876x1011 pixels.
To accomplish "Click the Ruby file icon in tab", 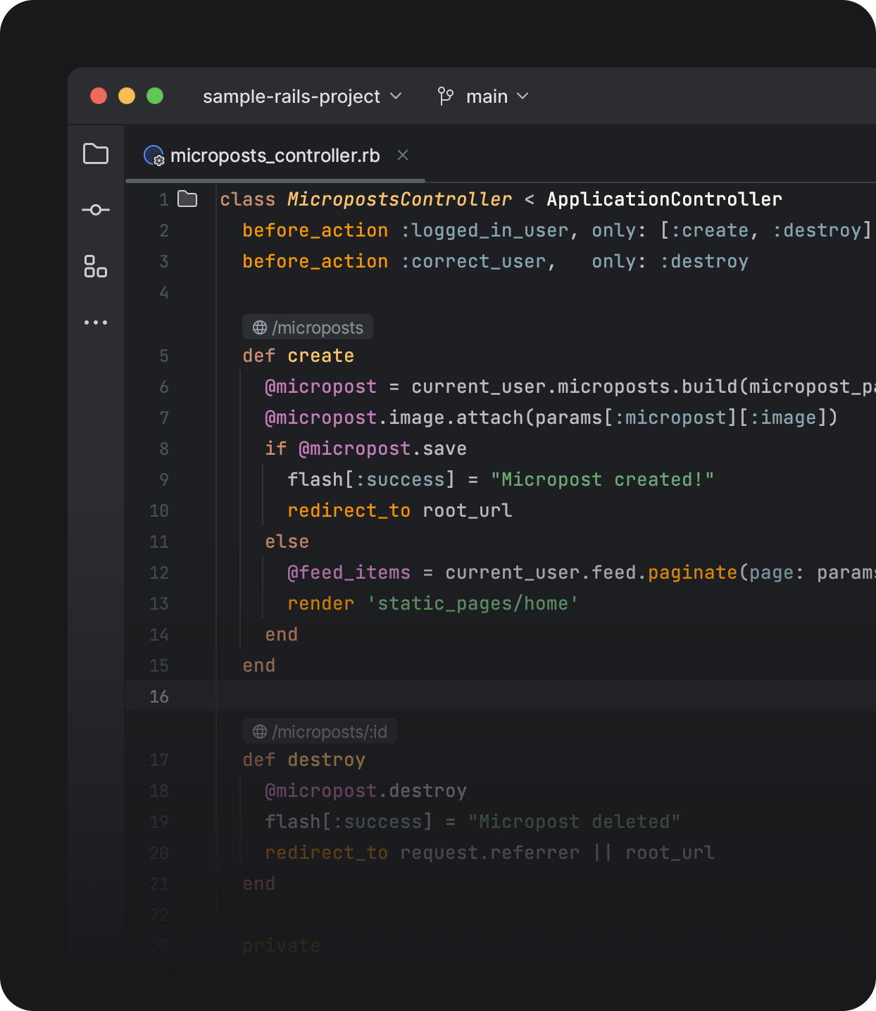I will click(154, 156).
